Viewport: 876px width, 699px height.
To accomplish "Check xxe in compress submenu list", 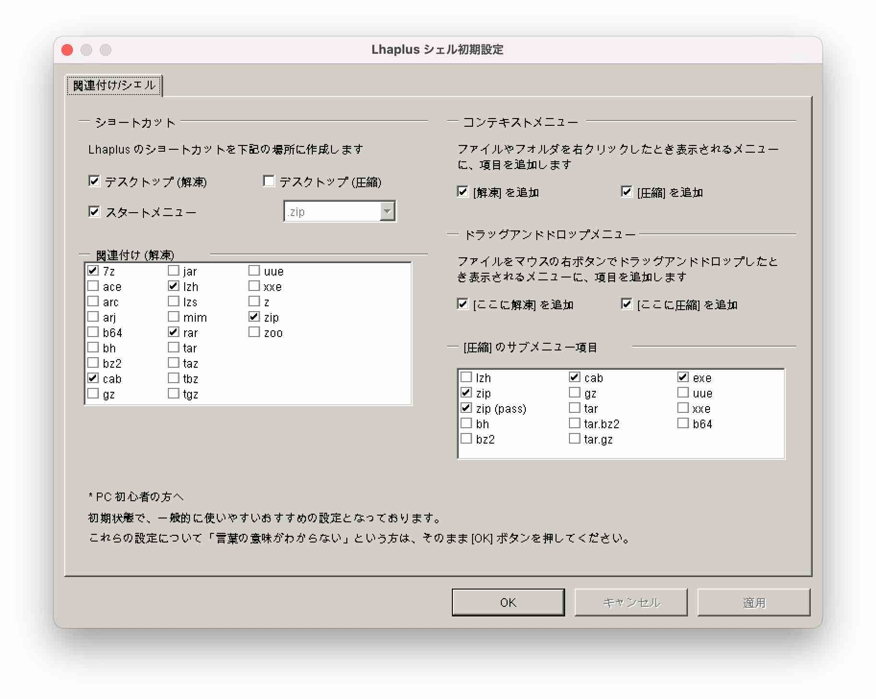I will [x=683, y=408].
